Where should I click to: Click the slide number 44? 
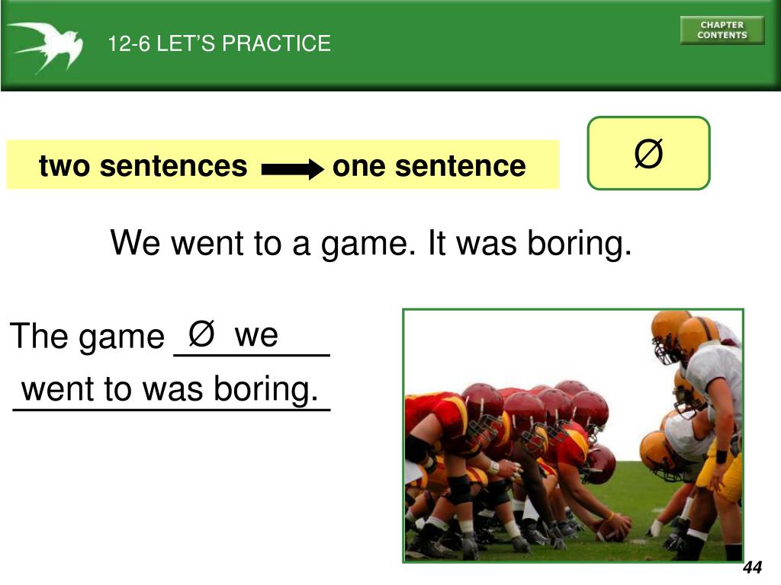pos(753,567)
